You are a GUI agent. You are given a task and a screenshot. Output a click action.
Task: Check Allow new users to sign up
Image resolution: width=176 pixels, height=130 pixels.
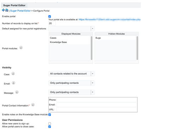(x=50, y=124)
